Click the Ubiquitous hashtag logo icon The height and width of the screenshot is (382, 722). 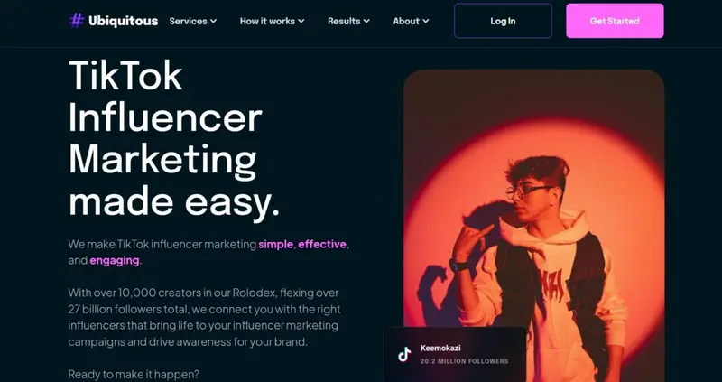coord(77,21)
